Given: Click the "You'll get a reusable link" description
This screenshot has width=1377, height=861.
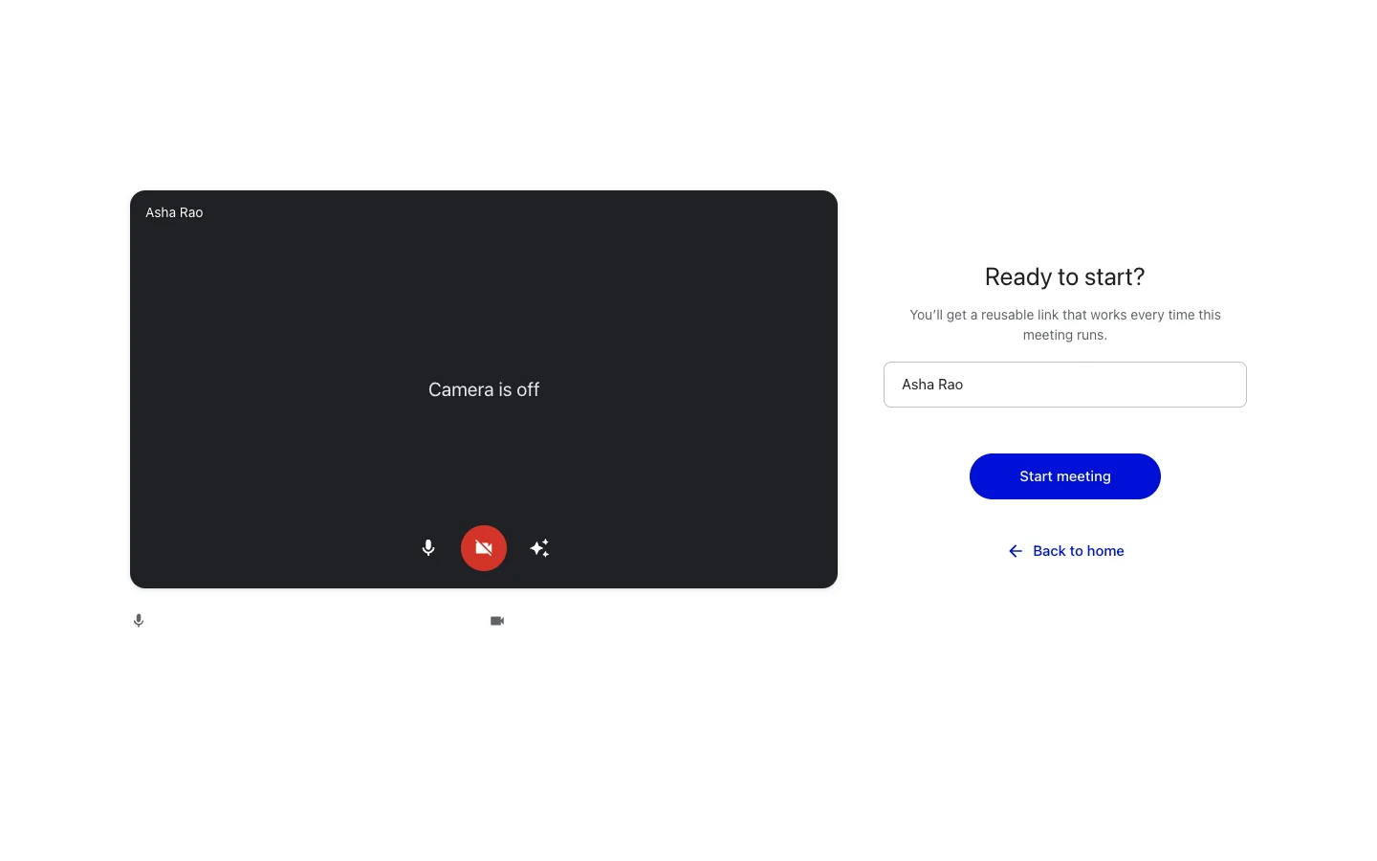Looking at the screenshot, I should (1065, 324).
